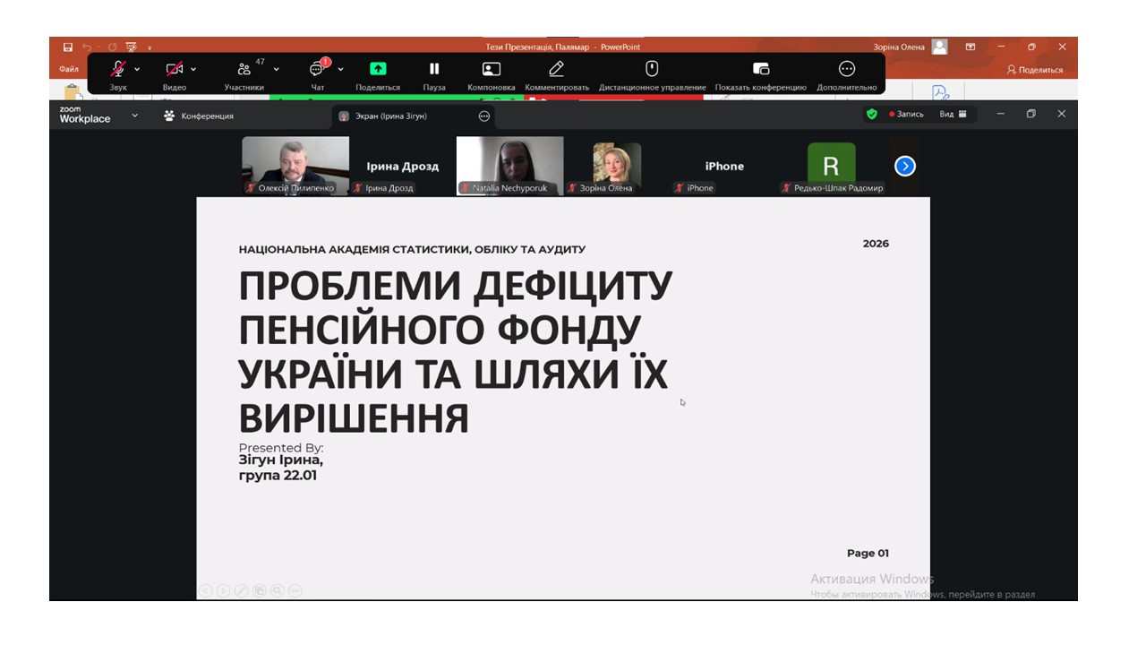Open the Участники participants panel

coord(244,70)
